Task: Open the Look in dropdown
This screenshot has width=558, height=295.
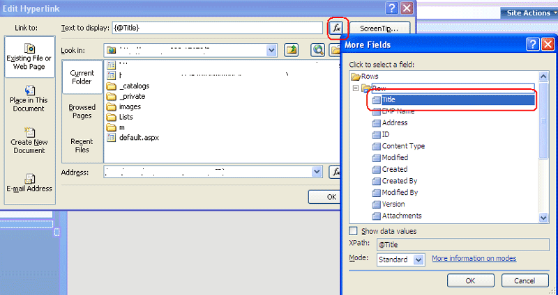Action: click(x=271, y=50)
